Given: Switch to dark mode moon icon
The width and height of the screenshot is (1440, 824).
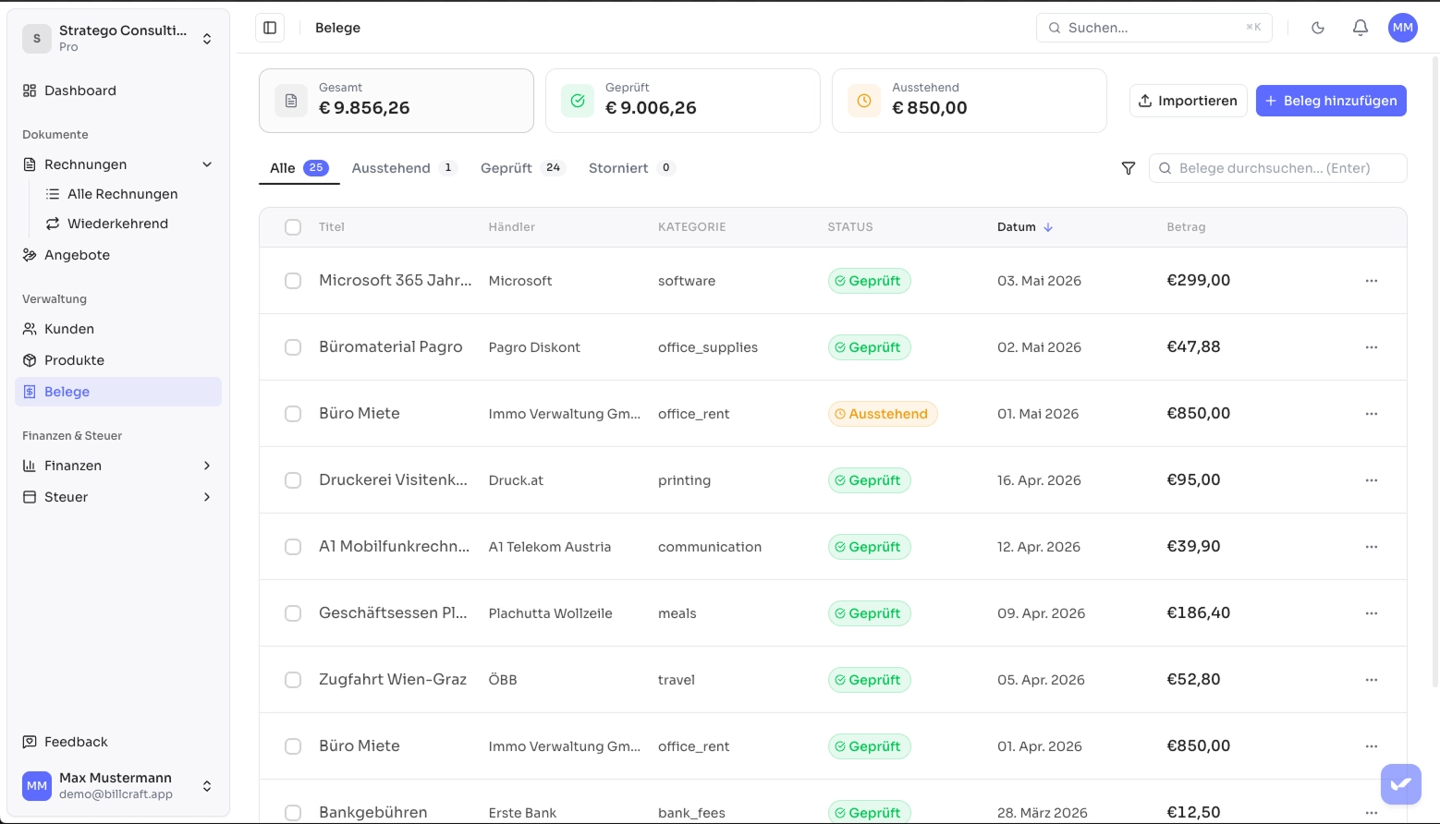Looking at the screenshot, I should pyautogui.click(x=1318, y=28).
